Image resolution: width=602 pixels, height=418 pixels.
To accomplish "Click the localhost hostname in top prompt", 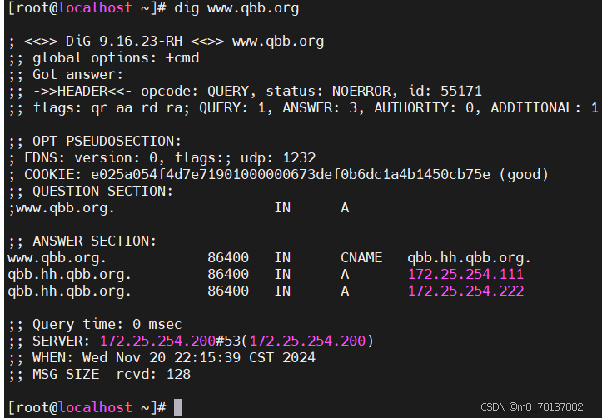I will (x=95, y=8).
